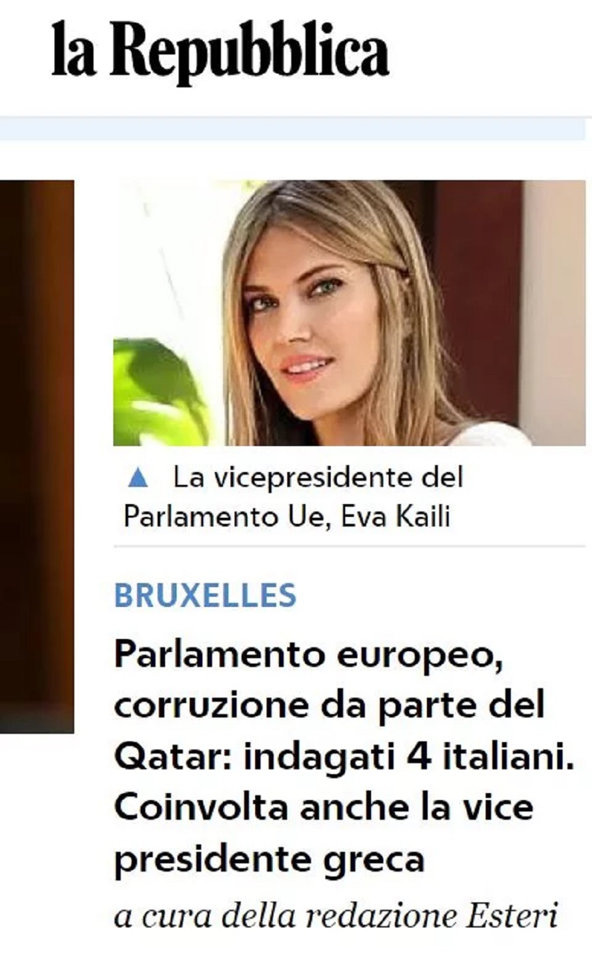Click the headline text presidente greca
This screenshot has width=592, height=963.
tap(269, 861)
